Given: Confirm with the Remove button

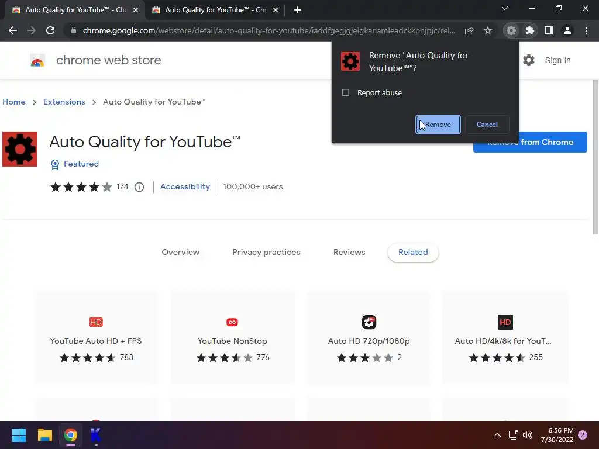Looking at the screenshot, I should (x=438, y=125).
